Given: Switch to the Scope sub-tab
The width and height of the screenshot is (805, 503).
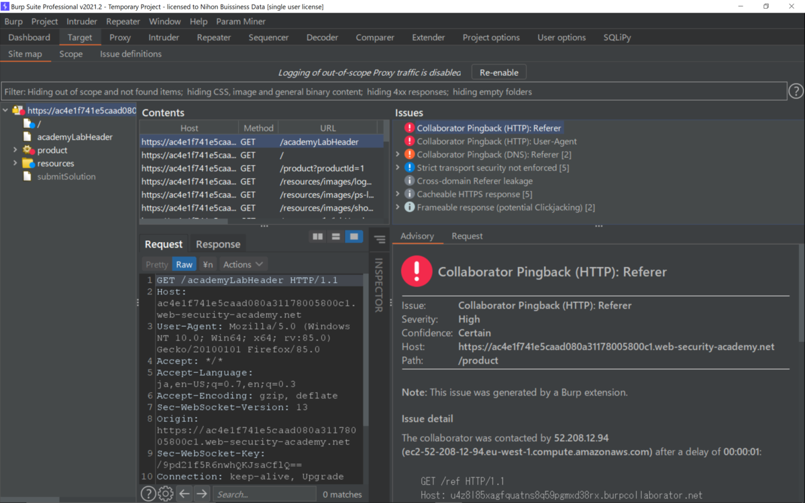Looking at the screenshot, I should (71, 54).
